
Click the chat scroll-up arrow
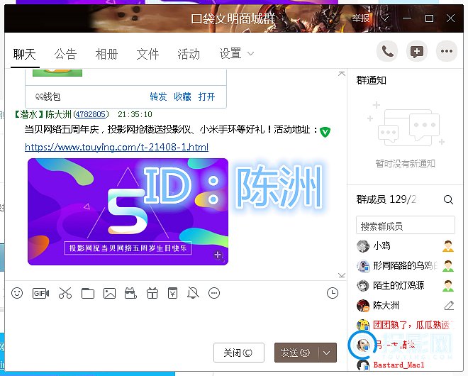click(342, 74)
